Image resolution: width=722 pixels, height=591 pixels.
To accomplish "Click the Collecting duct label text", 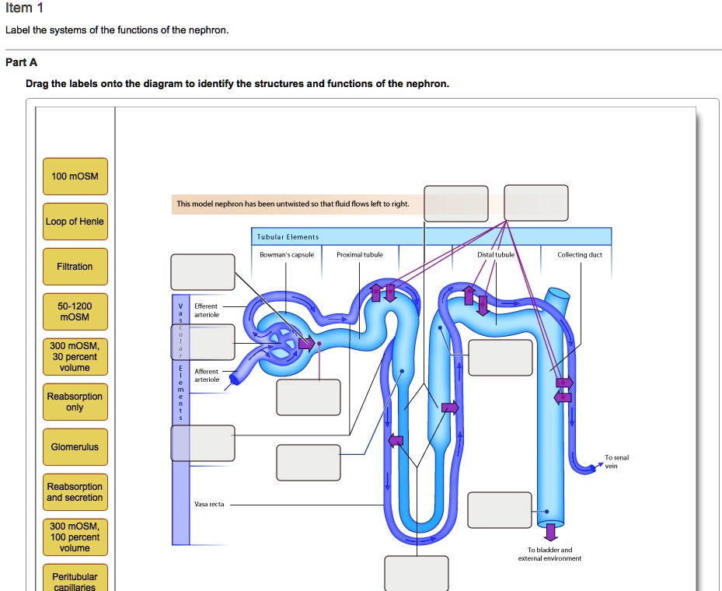I will tap(581, 254).
